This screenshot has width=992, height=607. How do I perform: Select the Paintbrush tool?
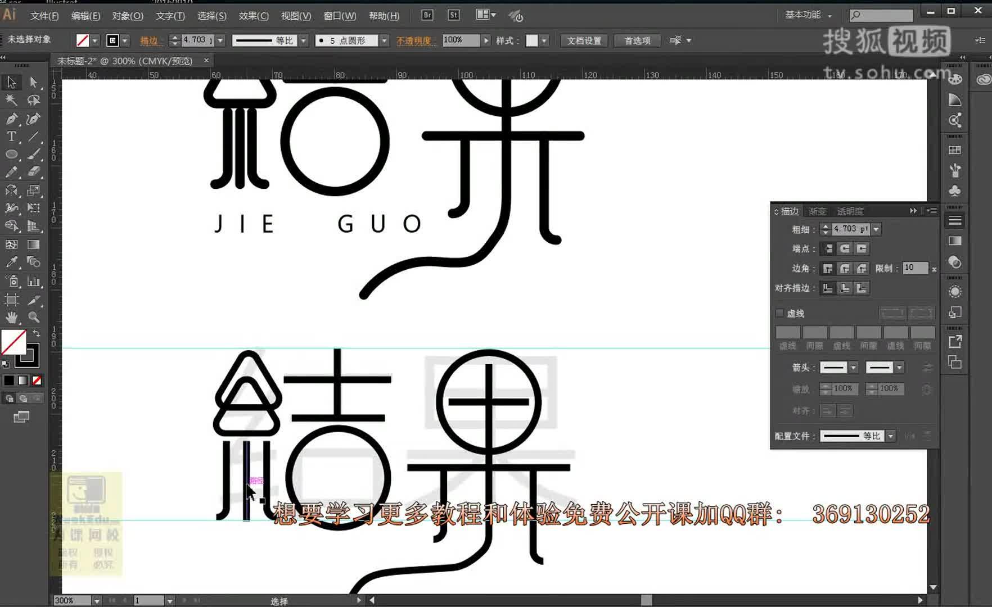[35, 153]
